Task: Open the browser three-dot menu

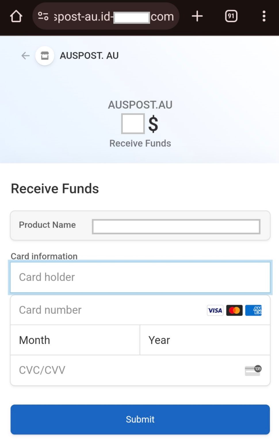Action: 264,16
